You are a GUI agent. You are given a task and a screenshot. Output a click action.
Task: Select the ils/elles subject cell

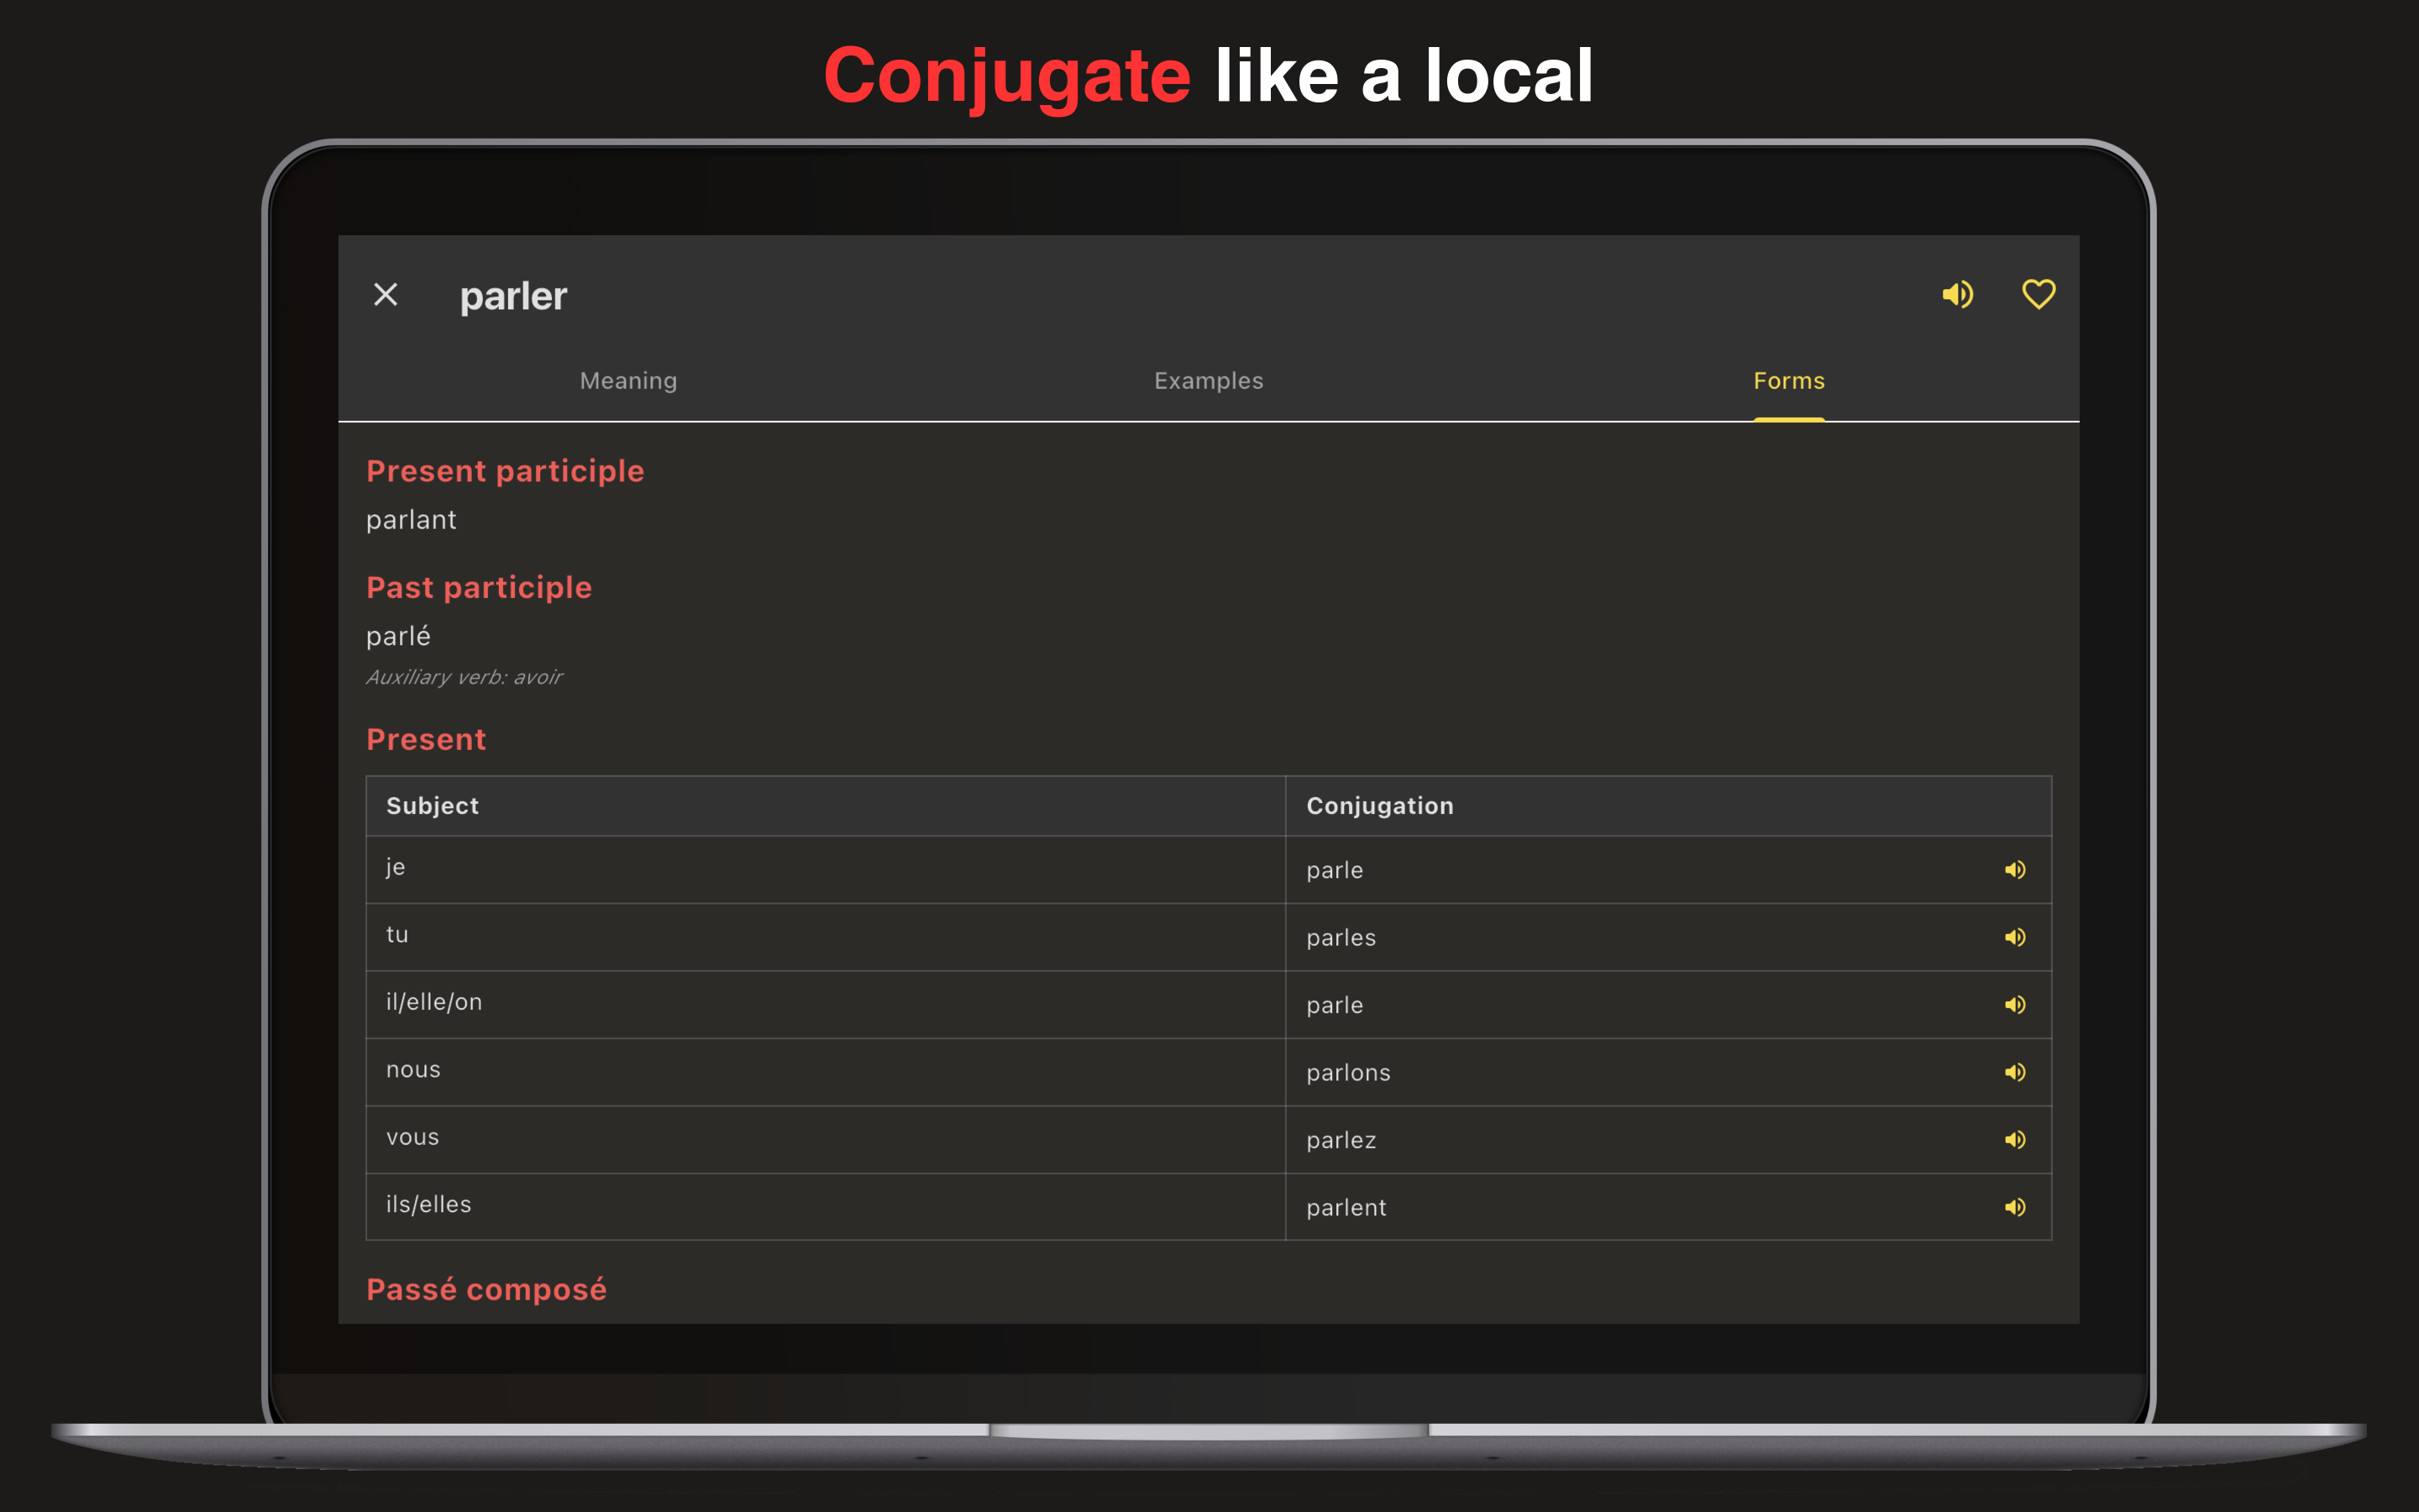point(826,1207)
